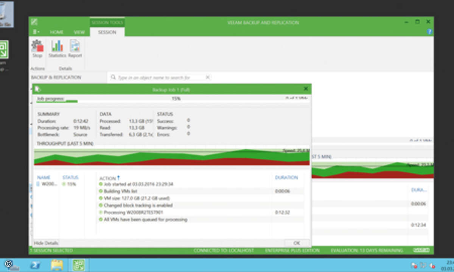Open session Statistics from the ribbon
The height and width of the screenshot is (272, 454).
57,49
